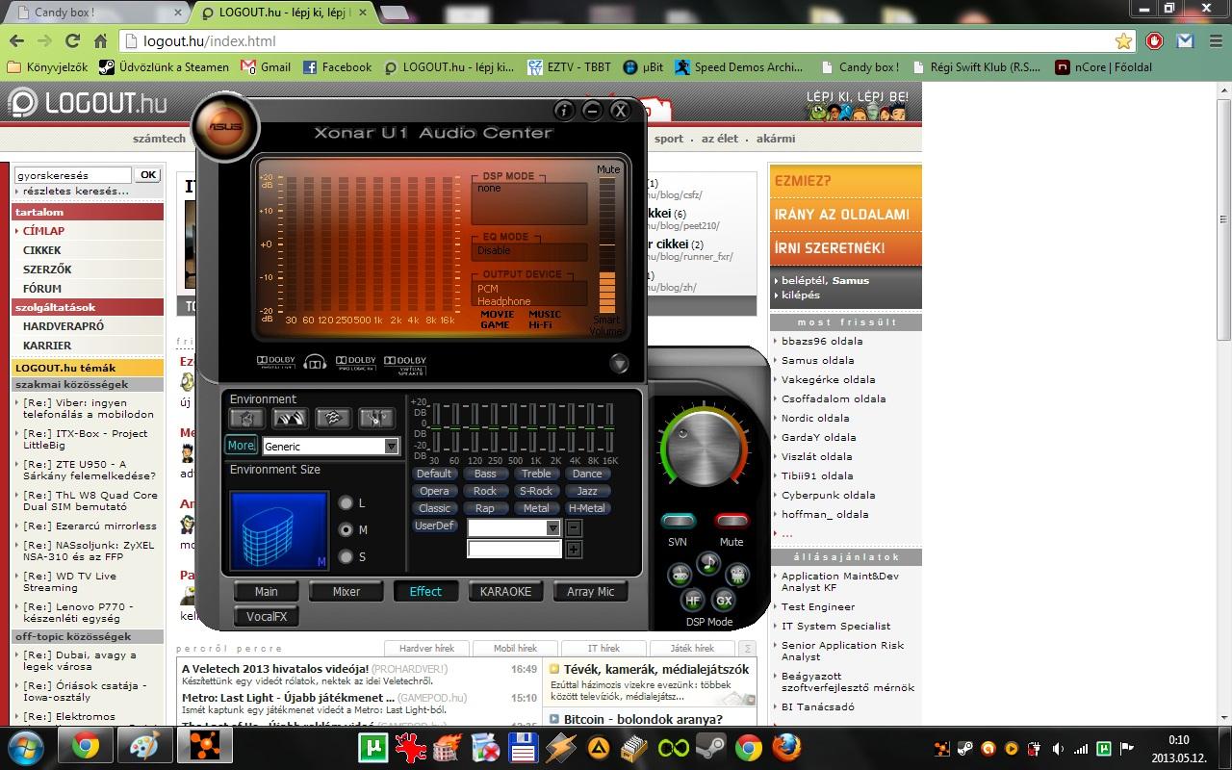Image resolution: width=1232 pixels, height=770 pixels.
Task: Click the user preset name field
Action: pyautogui.click(x=514, y=549)
